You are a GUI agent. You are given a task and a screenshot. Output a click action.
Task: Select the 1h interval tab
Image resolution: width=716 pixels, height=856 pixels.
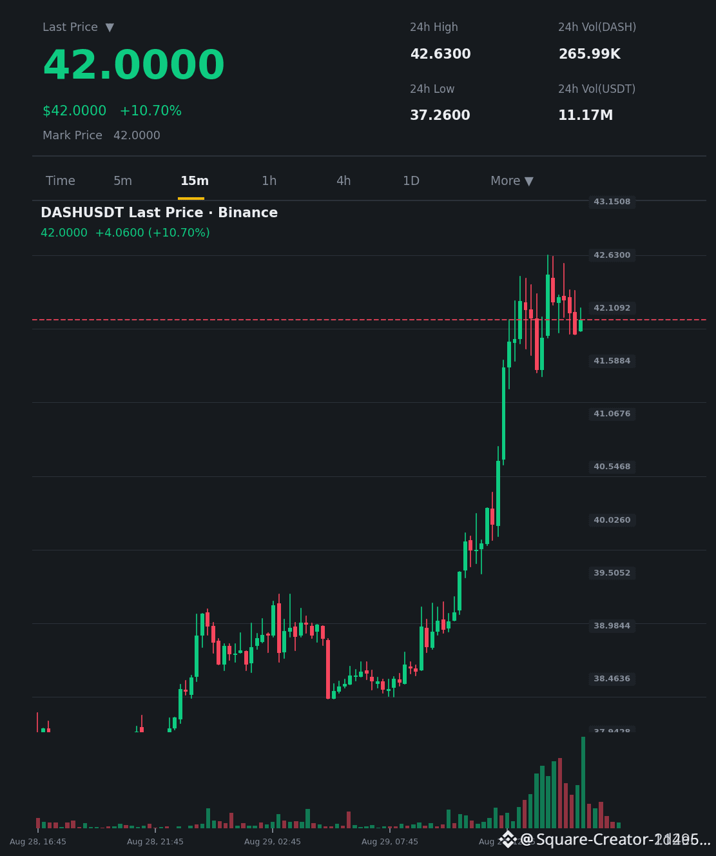[x=269, y=181]
